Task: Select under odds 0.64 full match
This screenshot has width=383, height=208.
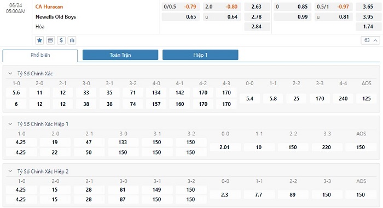Action: pyautogui.click(x=222, y=17)
